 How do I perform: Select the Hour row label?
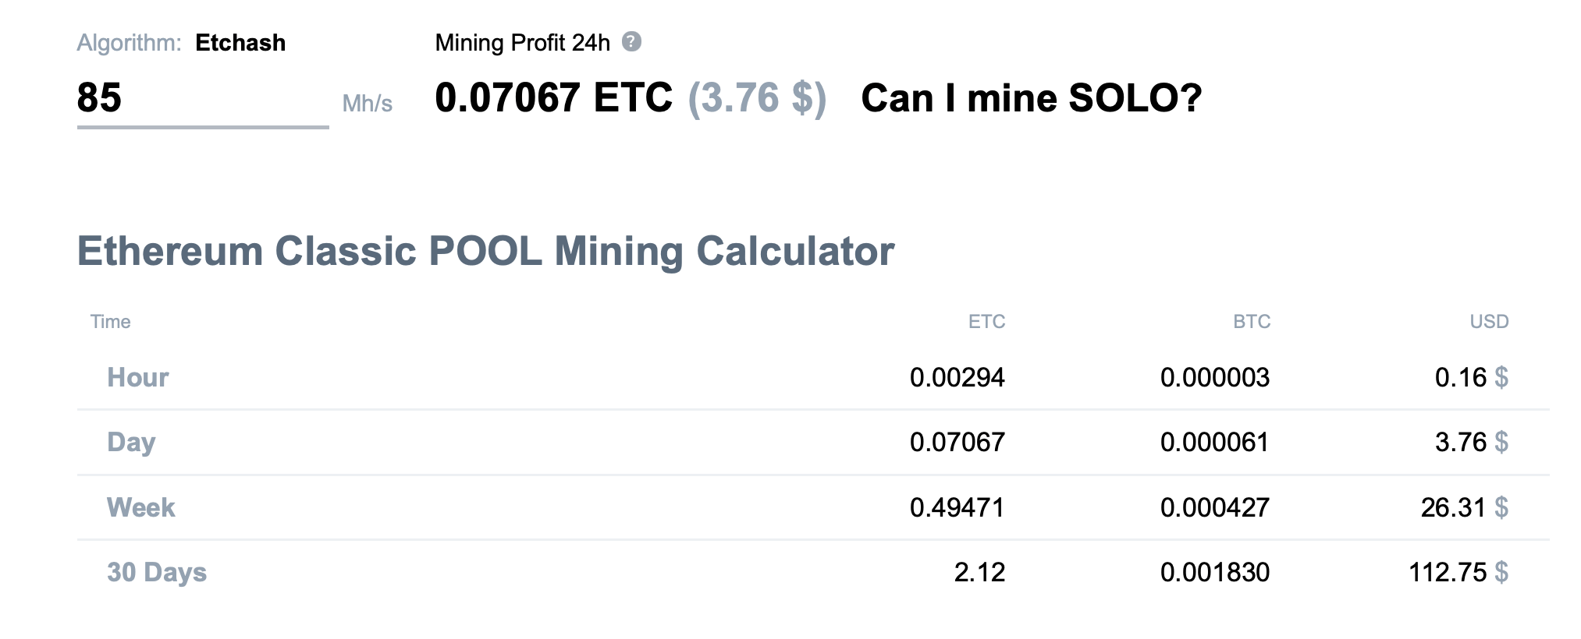coord(137,377)
